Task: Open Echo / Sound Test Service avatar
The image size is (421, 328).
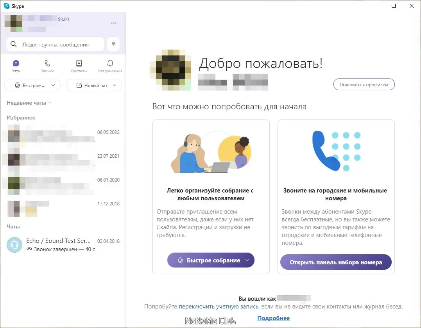Action: [x=14, y=244]
